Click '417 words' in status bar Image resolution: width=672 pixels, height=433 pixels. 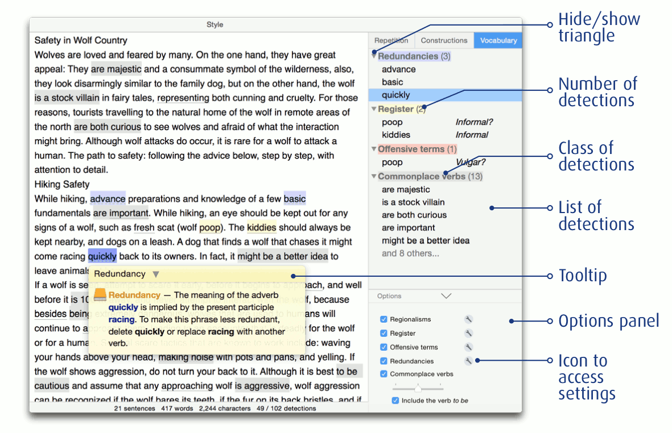coord(177,409)
